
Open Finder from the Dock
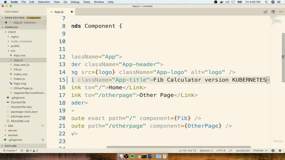click(120, 156)
